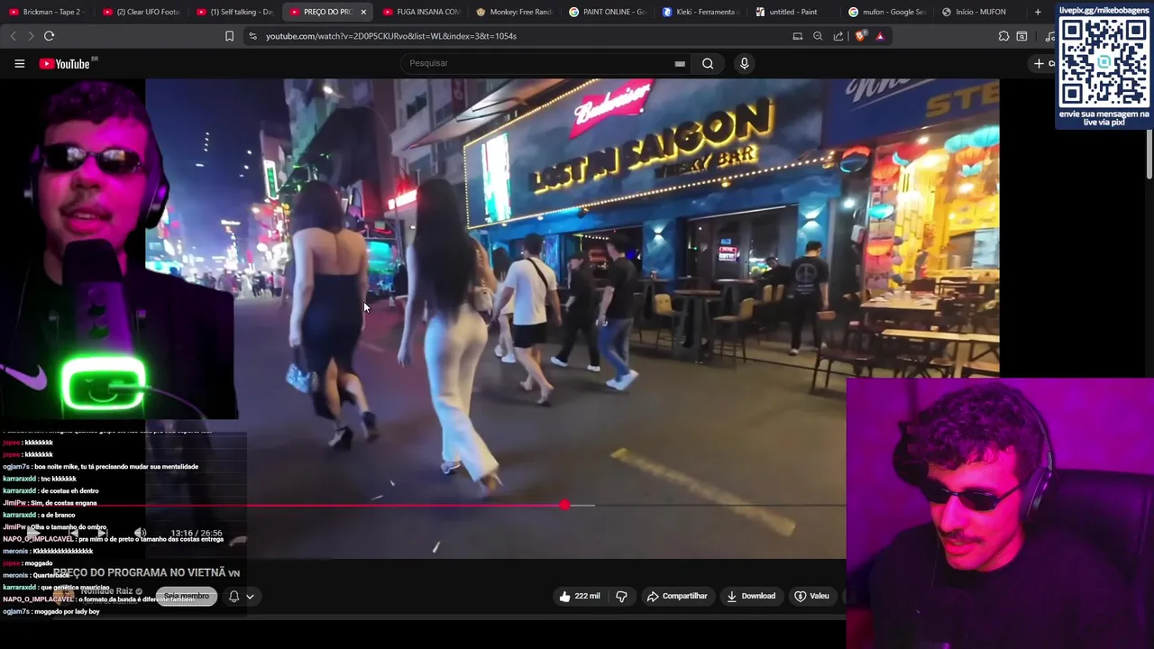Viewport: 1154px width, 649px height.
Task: Go back with the browser back arrow
Action: pyautogui.click(x=13, y=36)
